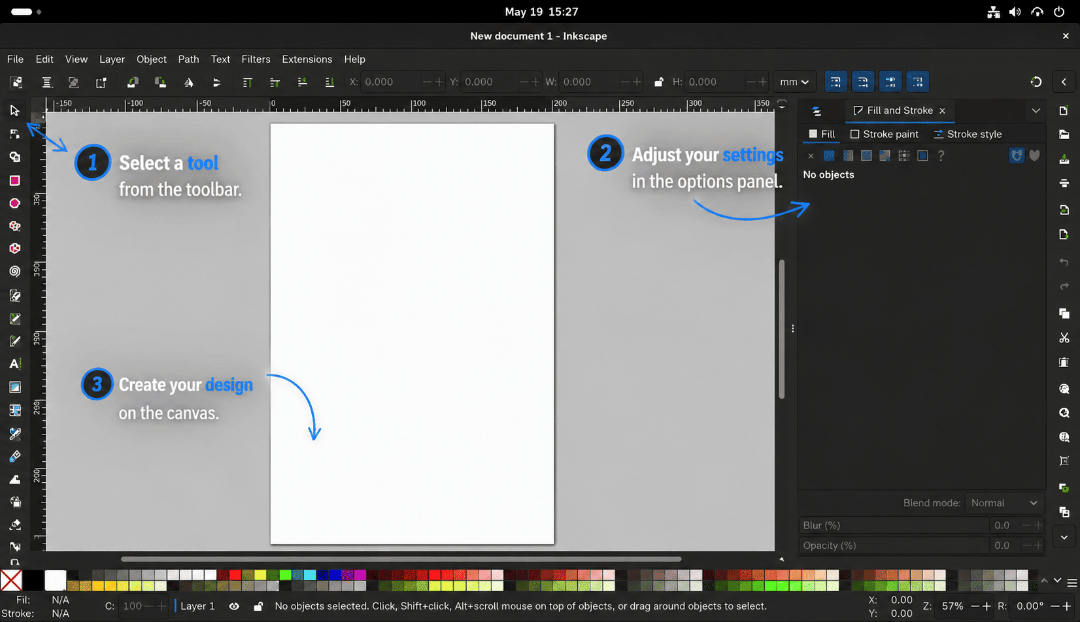The image size is (1080, 622).
Task: Increase zoom with plus button
Action: point(987,606)
